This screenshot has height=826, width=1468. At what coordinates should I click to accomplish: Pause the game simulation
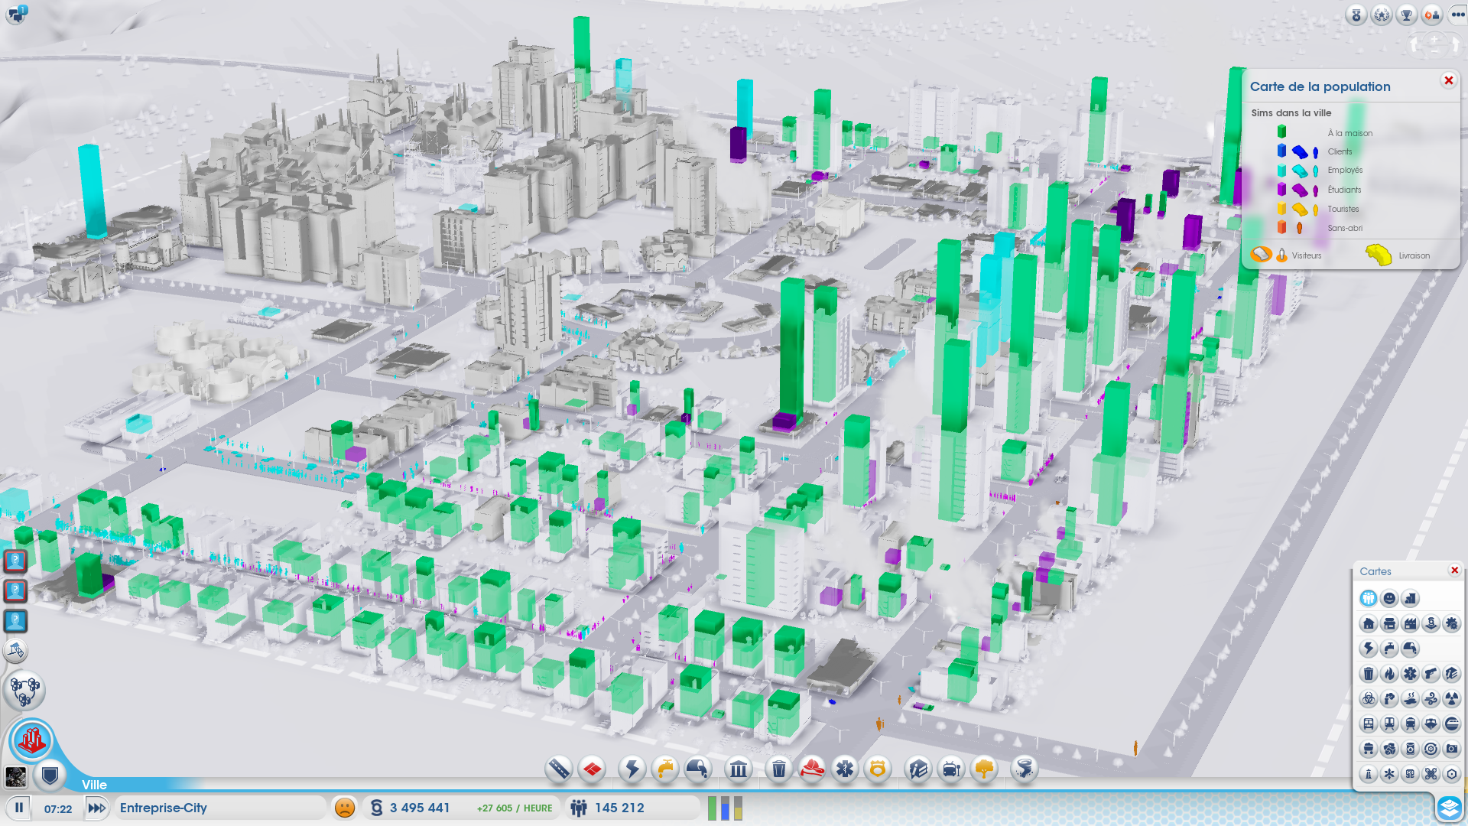click(x=19, y=808)
